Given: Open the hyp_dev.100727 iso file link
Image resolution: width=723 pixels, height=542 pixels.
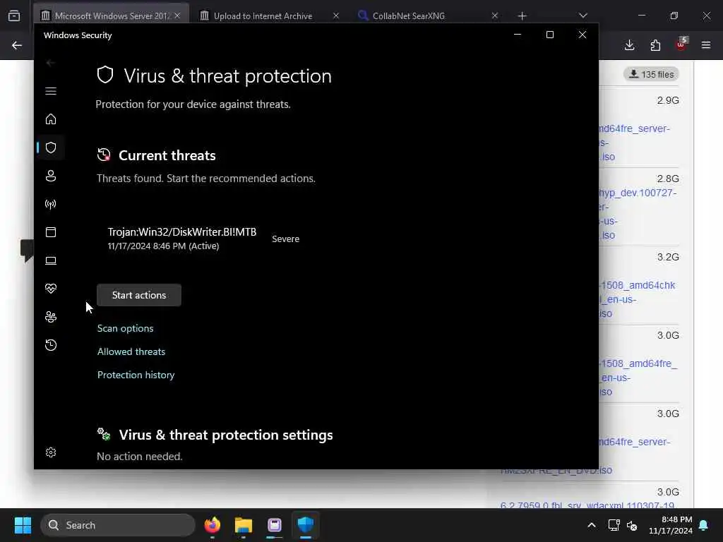Looking at the screenshot, I should point(638,214).
